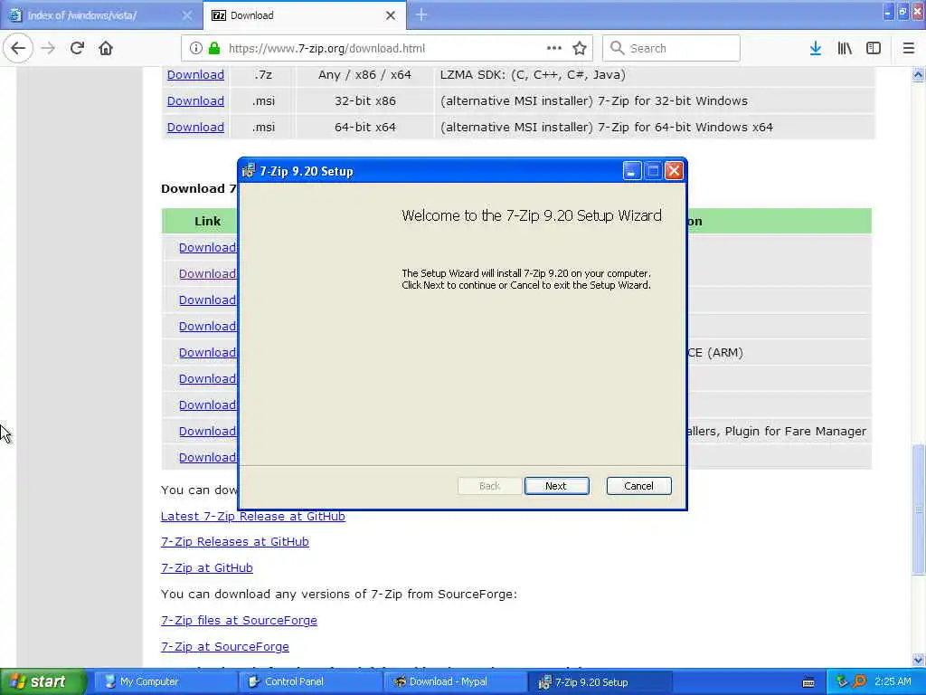926x695 pixels.
Task: Switch to Index of /windows/vista/ tab
Action: pyautogui.click(x=101, y=15)
